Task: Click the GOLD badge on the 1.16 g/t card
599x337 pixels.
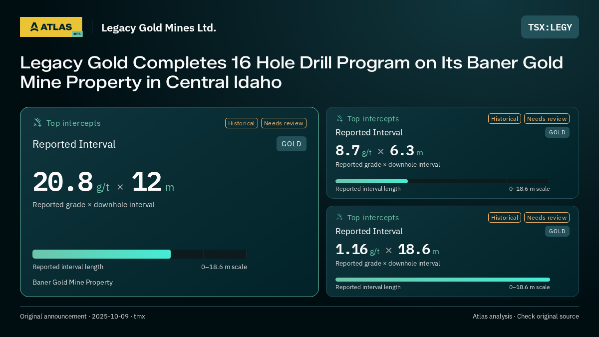Action: (557, 231)
